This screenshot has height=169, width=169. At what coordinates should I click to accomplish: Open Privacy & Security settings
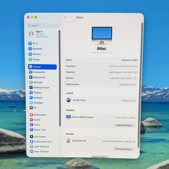tap(41, 141)
